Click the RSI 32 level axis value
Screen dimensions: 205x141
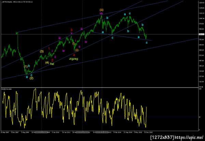200,117
